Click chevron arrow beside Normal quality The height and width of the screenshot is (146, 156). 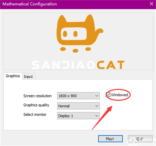tap(97, 106)
